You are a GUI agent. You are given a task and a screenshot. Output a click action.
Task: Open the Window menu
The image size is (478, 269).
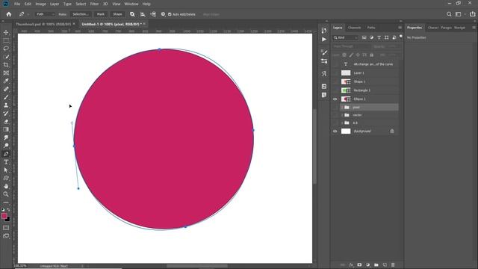[x=131, y=4]
